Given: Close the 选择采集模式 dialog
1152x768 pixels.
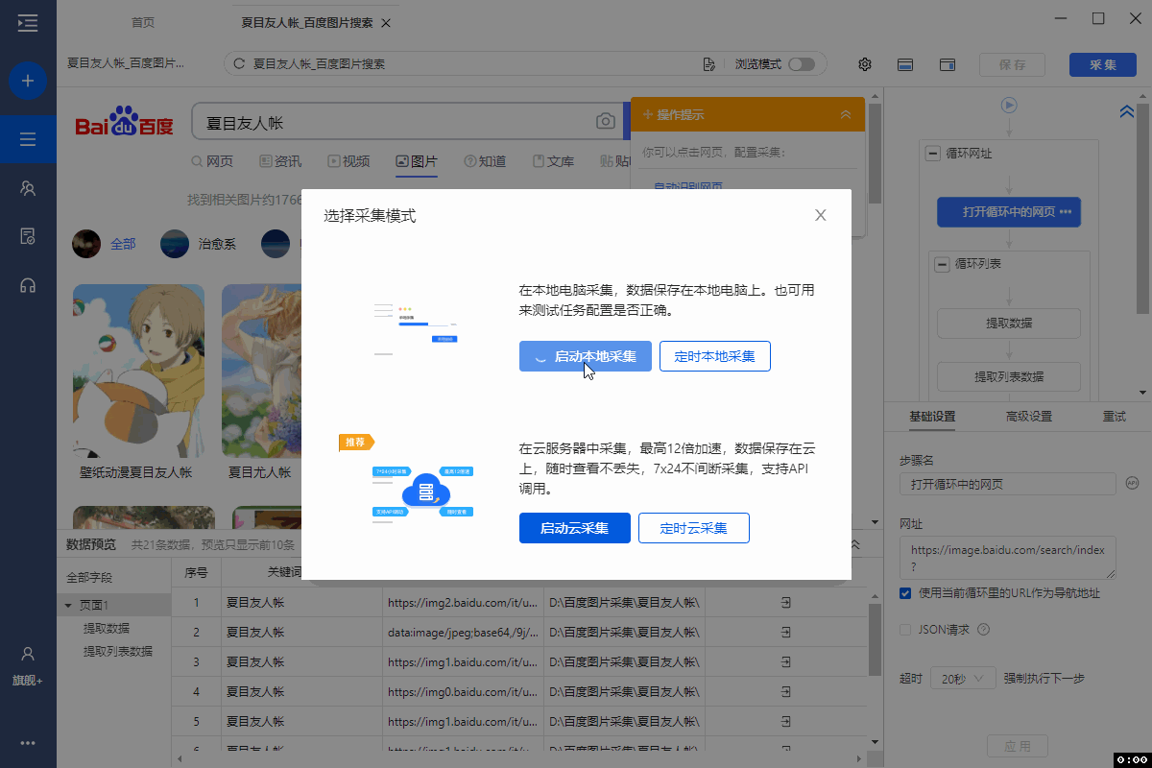Looking at the screenshot, I should (821, 215).
